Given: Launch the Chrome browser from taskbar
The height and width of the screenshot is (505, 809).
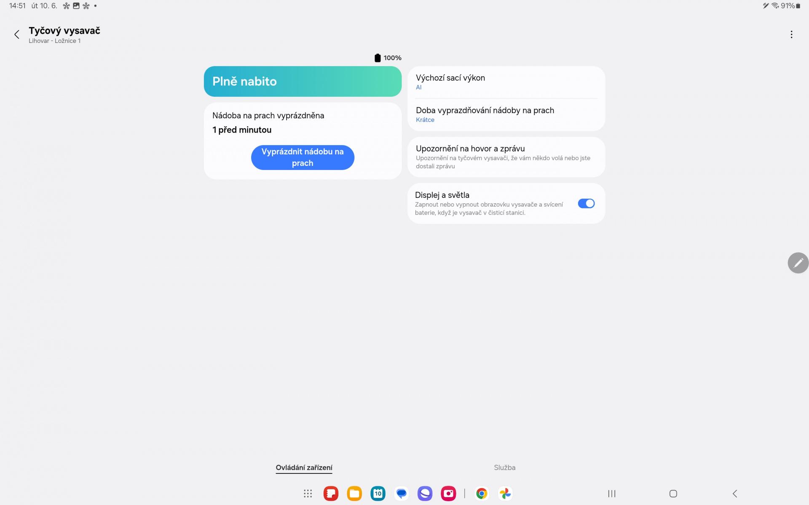Looking at the screenshot, I should coord(482,493).
